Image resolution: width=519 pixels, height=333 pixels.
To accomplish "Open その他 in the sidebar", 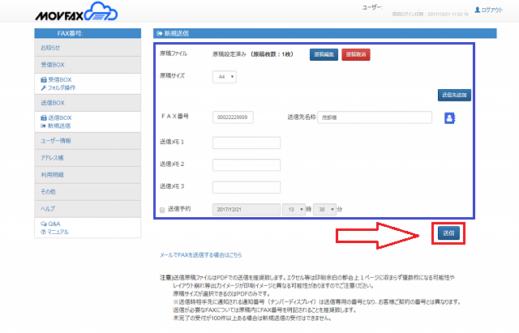I will click(88, 192).
